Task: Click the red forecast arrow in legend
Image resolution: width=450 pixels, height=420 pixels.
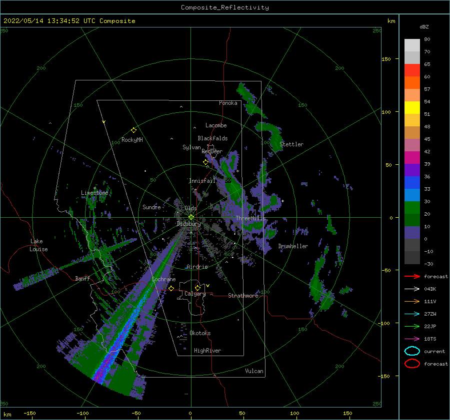Action: (x=412, y=276)
